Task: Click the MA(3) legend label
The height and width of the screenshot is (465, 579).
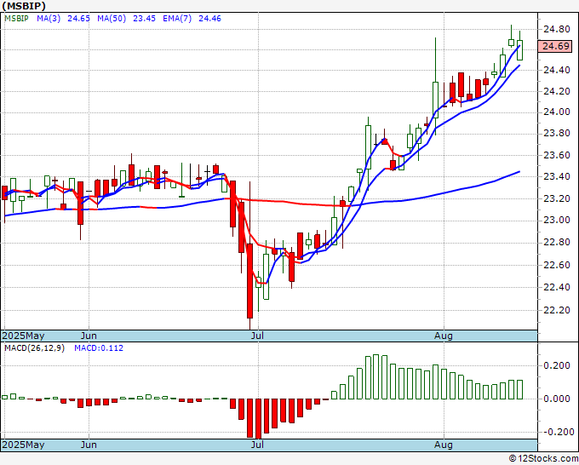Action: tap(49, 19)
